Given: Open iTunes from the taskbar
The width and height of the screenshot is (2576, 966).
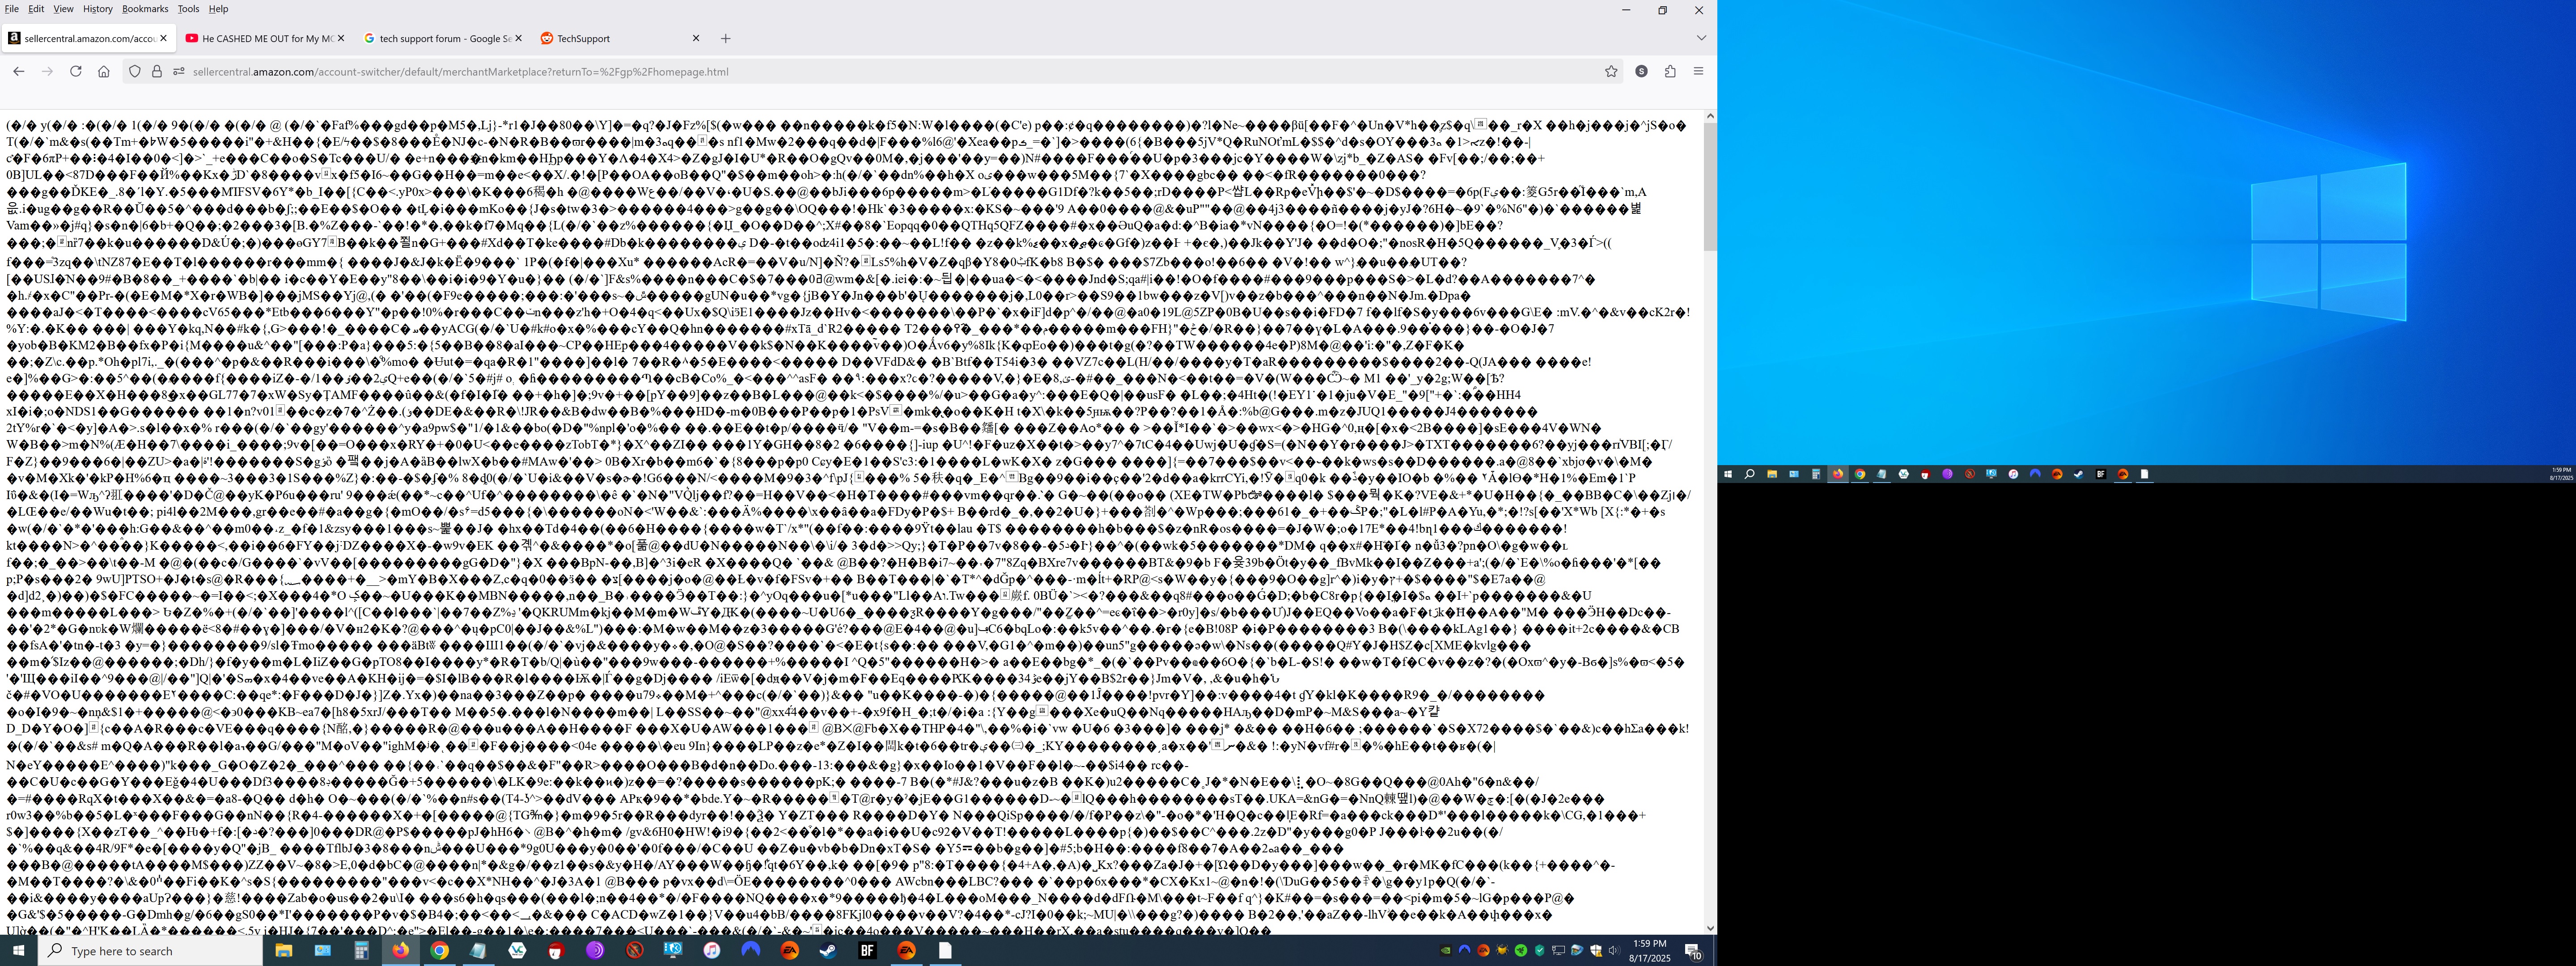Looking at the screenshot, I should 712,950.
